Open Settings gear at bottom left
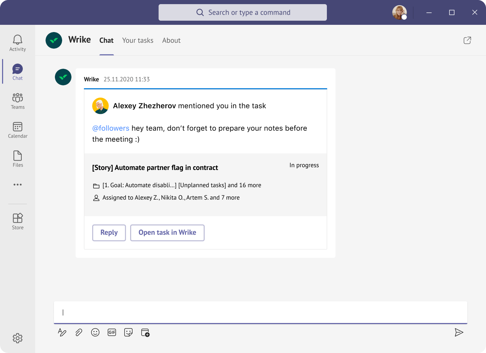Screen dimensions: 486x353 18,338
